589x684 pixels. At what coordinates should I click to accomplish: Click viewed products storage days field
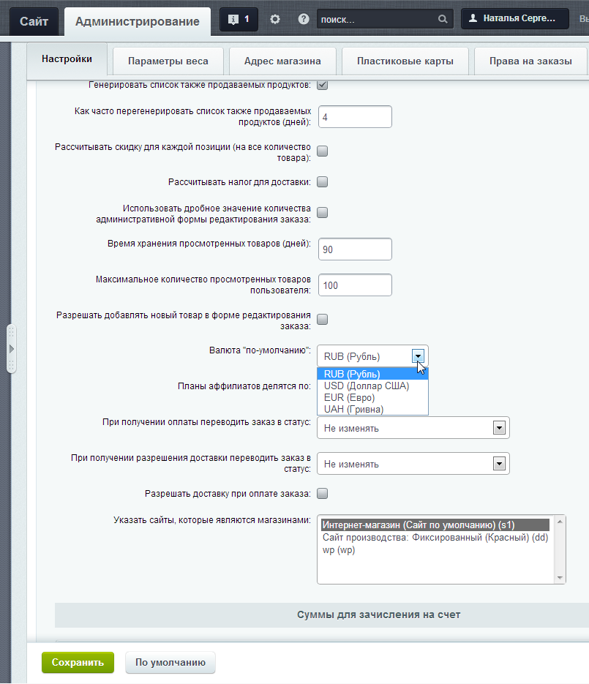pos(355,249)
